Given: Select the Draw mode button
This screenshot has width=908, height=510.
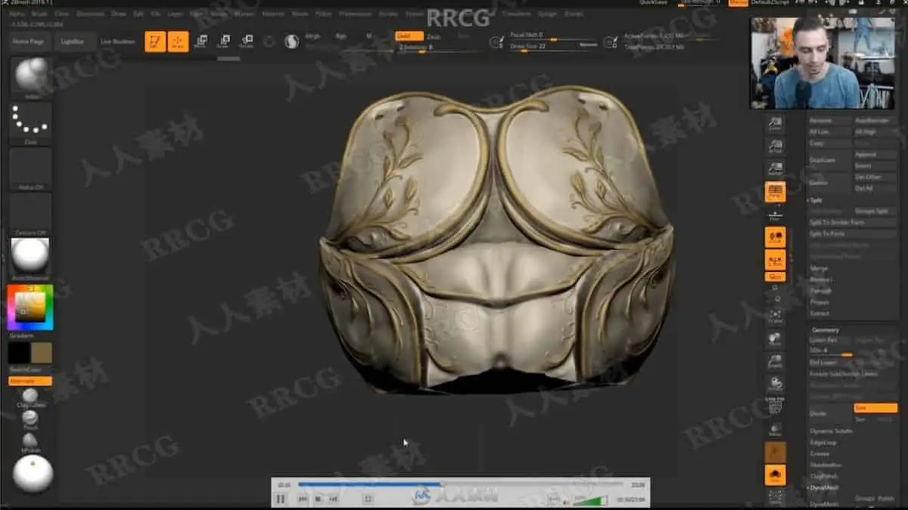Looking at the screenshot, I should coord(179,42).
